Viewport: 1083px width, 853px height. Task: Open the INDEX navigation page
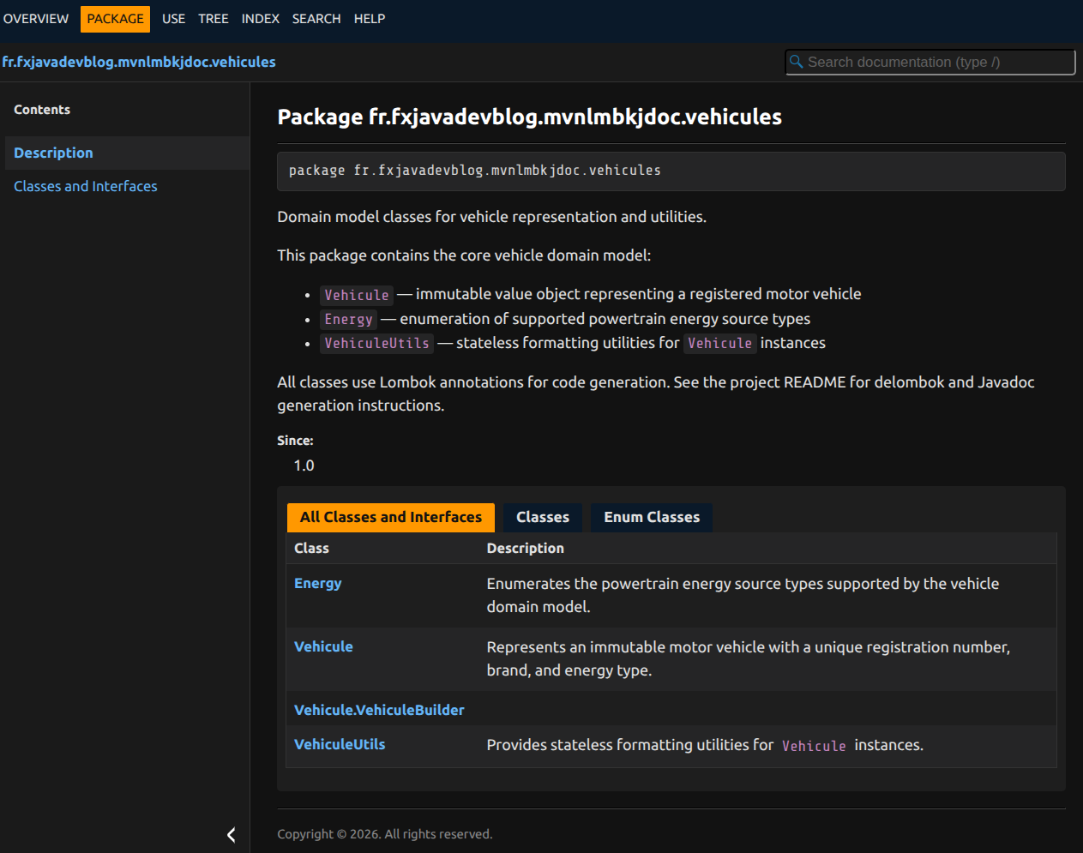click(x=261, y=19)
